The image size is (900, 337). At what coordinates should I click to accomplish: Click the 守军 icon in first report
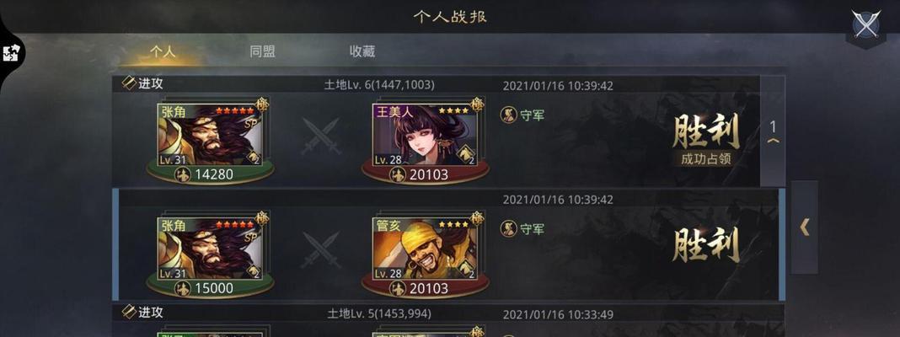click(508, 115)
